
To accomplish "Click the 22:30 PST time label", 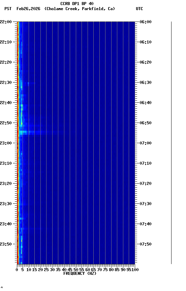I will tap(6, 83).
